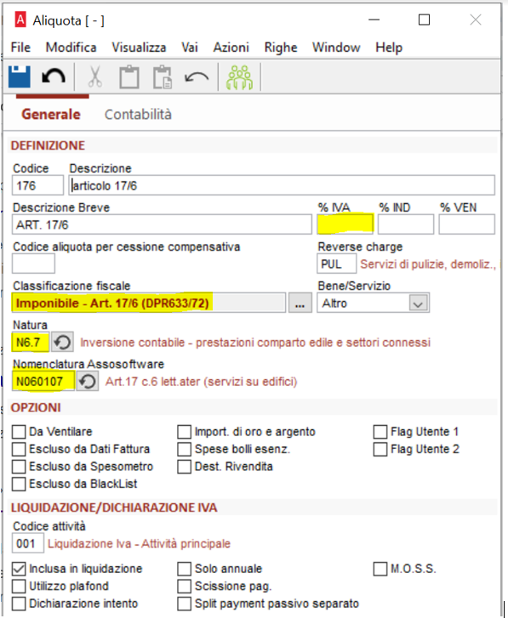508x624 pixels.
Task: Expand the Bene/Servizio dropdown showing Altro
Action: (x=419, y=303)
